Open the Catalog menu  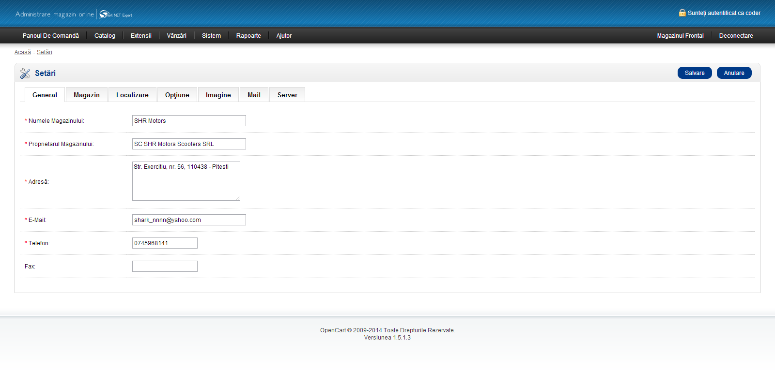105,36
